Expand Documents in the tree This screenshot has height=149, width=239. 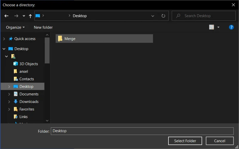(9, 94)
